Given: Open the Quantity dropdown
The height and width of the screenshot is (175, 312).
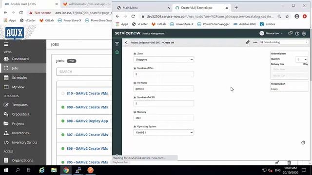Looking at the screenshot, I should point(302,59).
